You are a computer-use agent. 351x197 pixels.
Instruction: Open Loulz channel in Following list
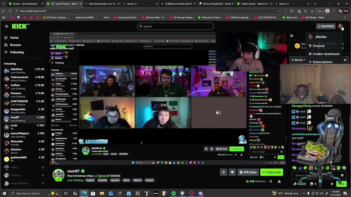(x=24, y=127)
